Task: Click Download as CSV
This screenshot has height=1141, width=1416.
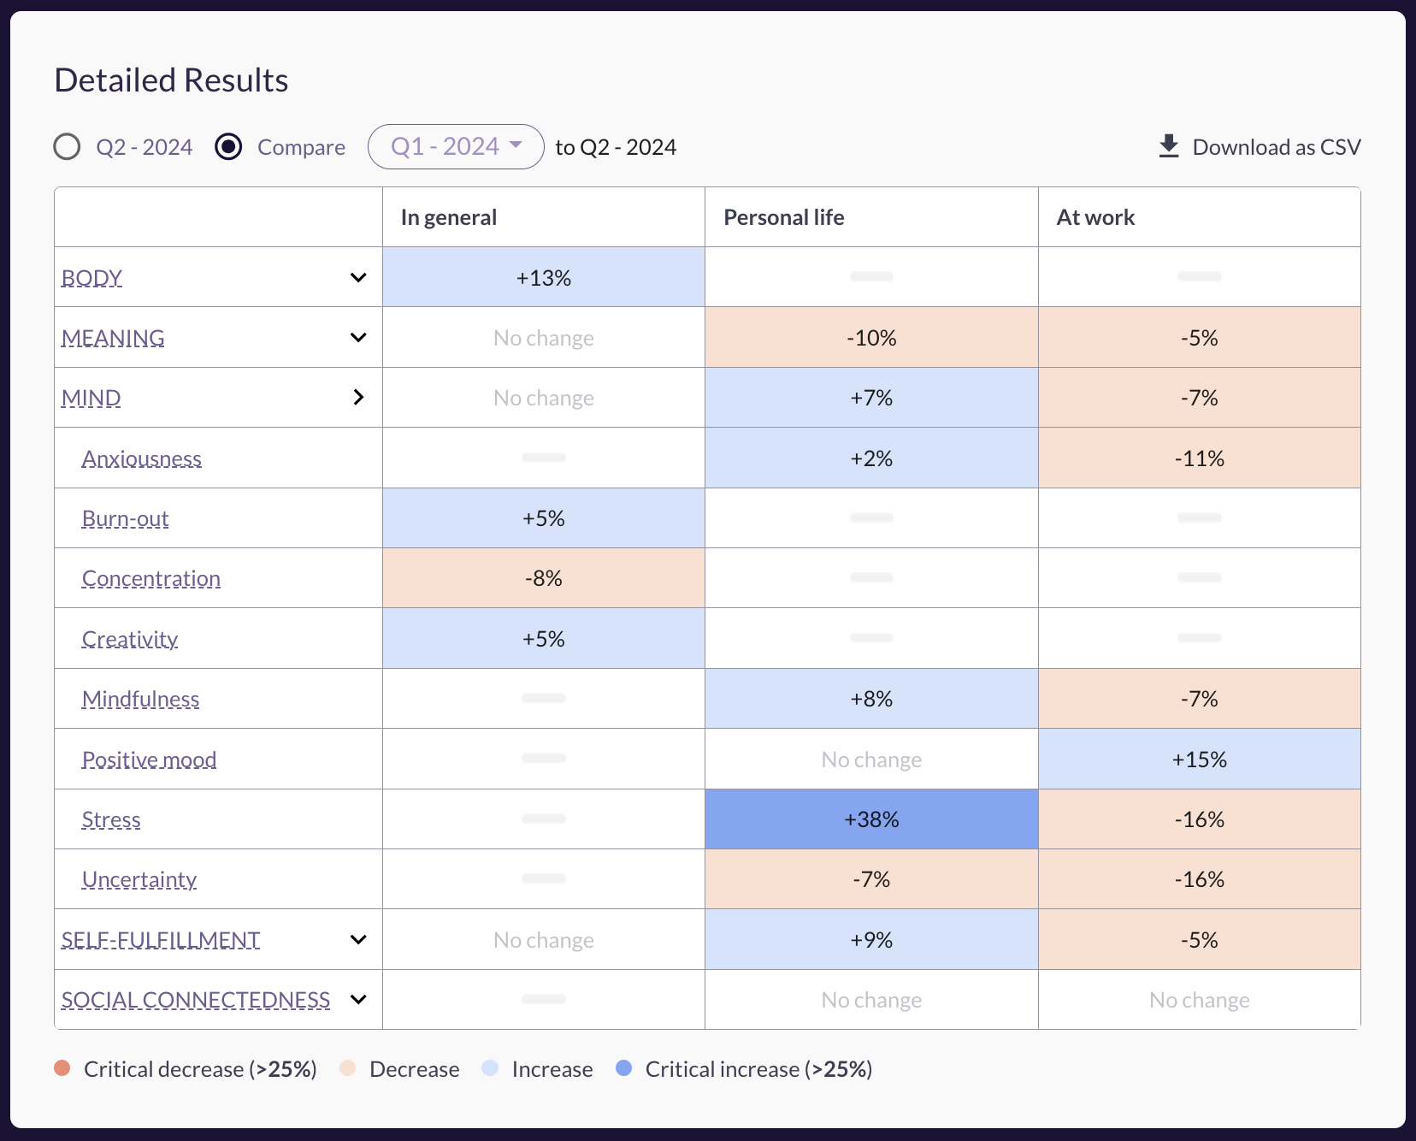Action: point(1276,147)
